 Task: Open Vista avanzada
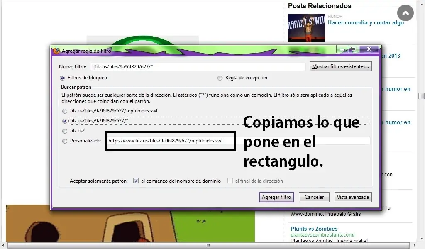click(353, 197)
